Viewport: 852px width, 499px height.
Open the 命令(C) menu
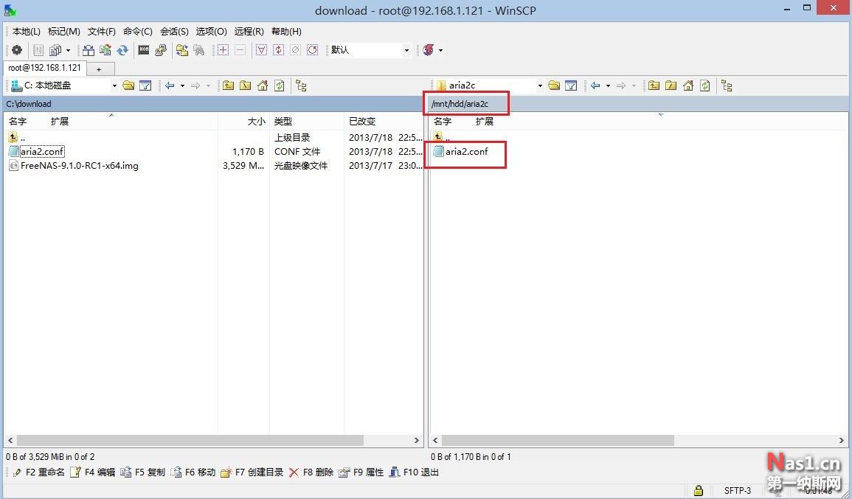pos(137,32)
